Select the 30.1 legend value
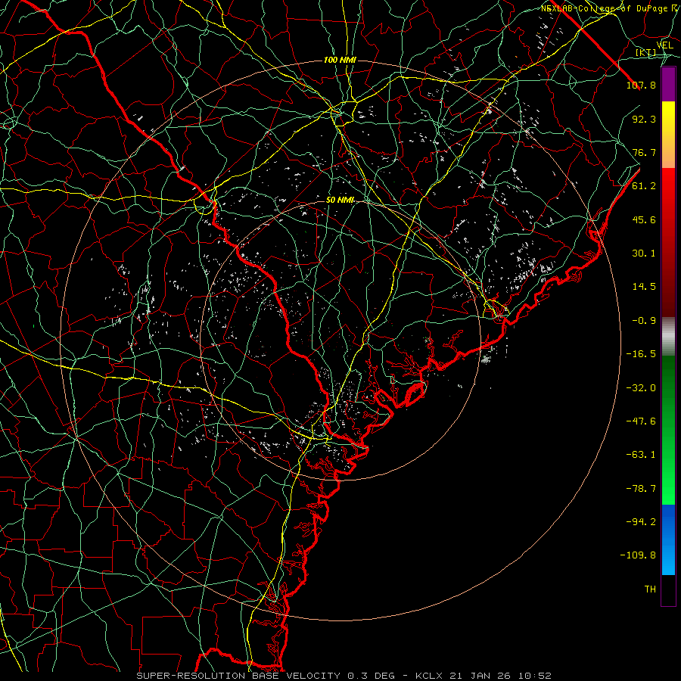The width and height of the screenshot is (681, 681). [x=644, y=253]
